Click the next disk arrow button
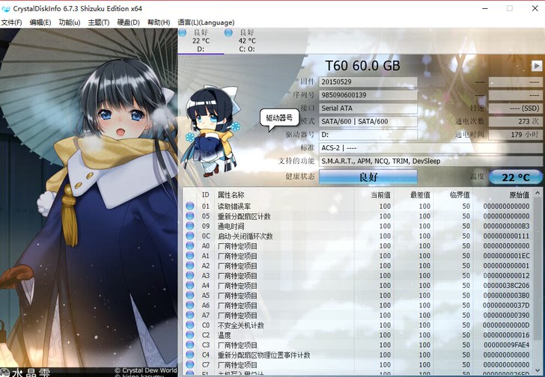This screenshot has height=377, width=545. 537,66
